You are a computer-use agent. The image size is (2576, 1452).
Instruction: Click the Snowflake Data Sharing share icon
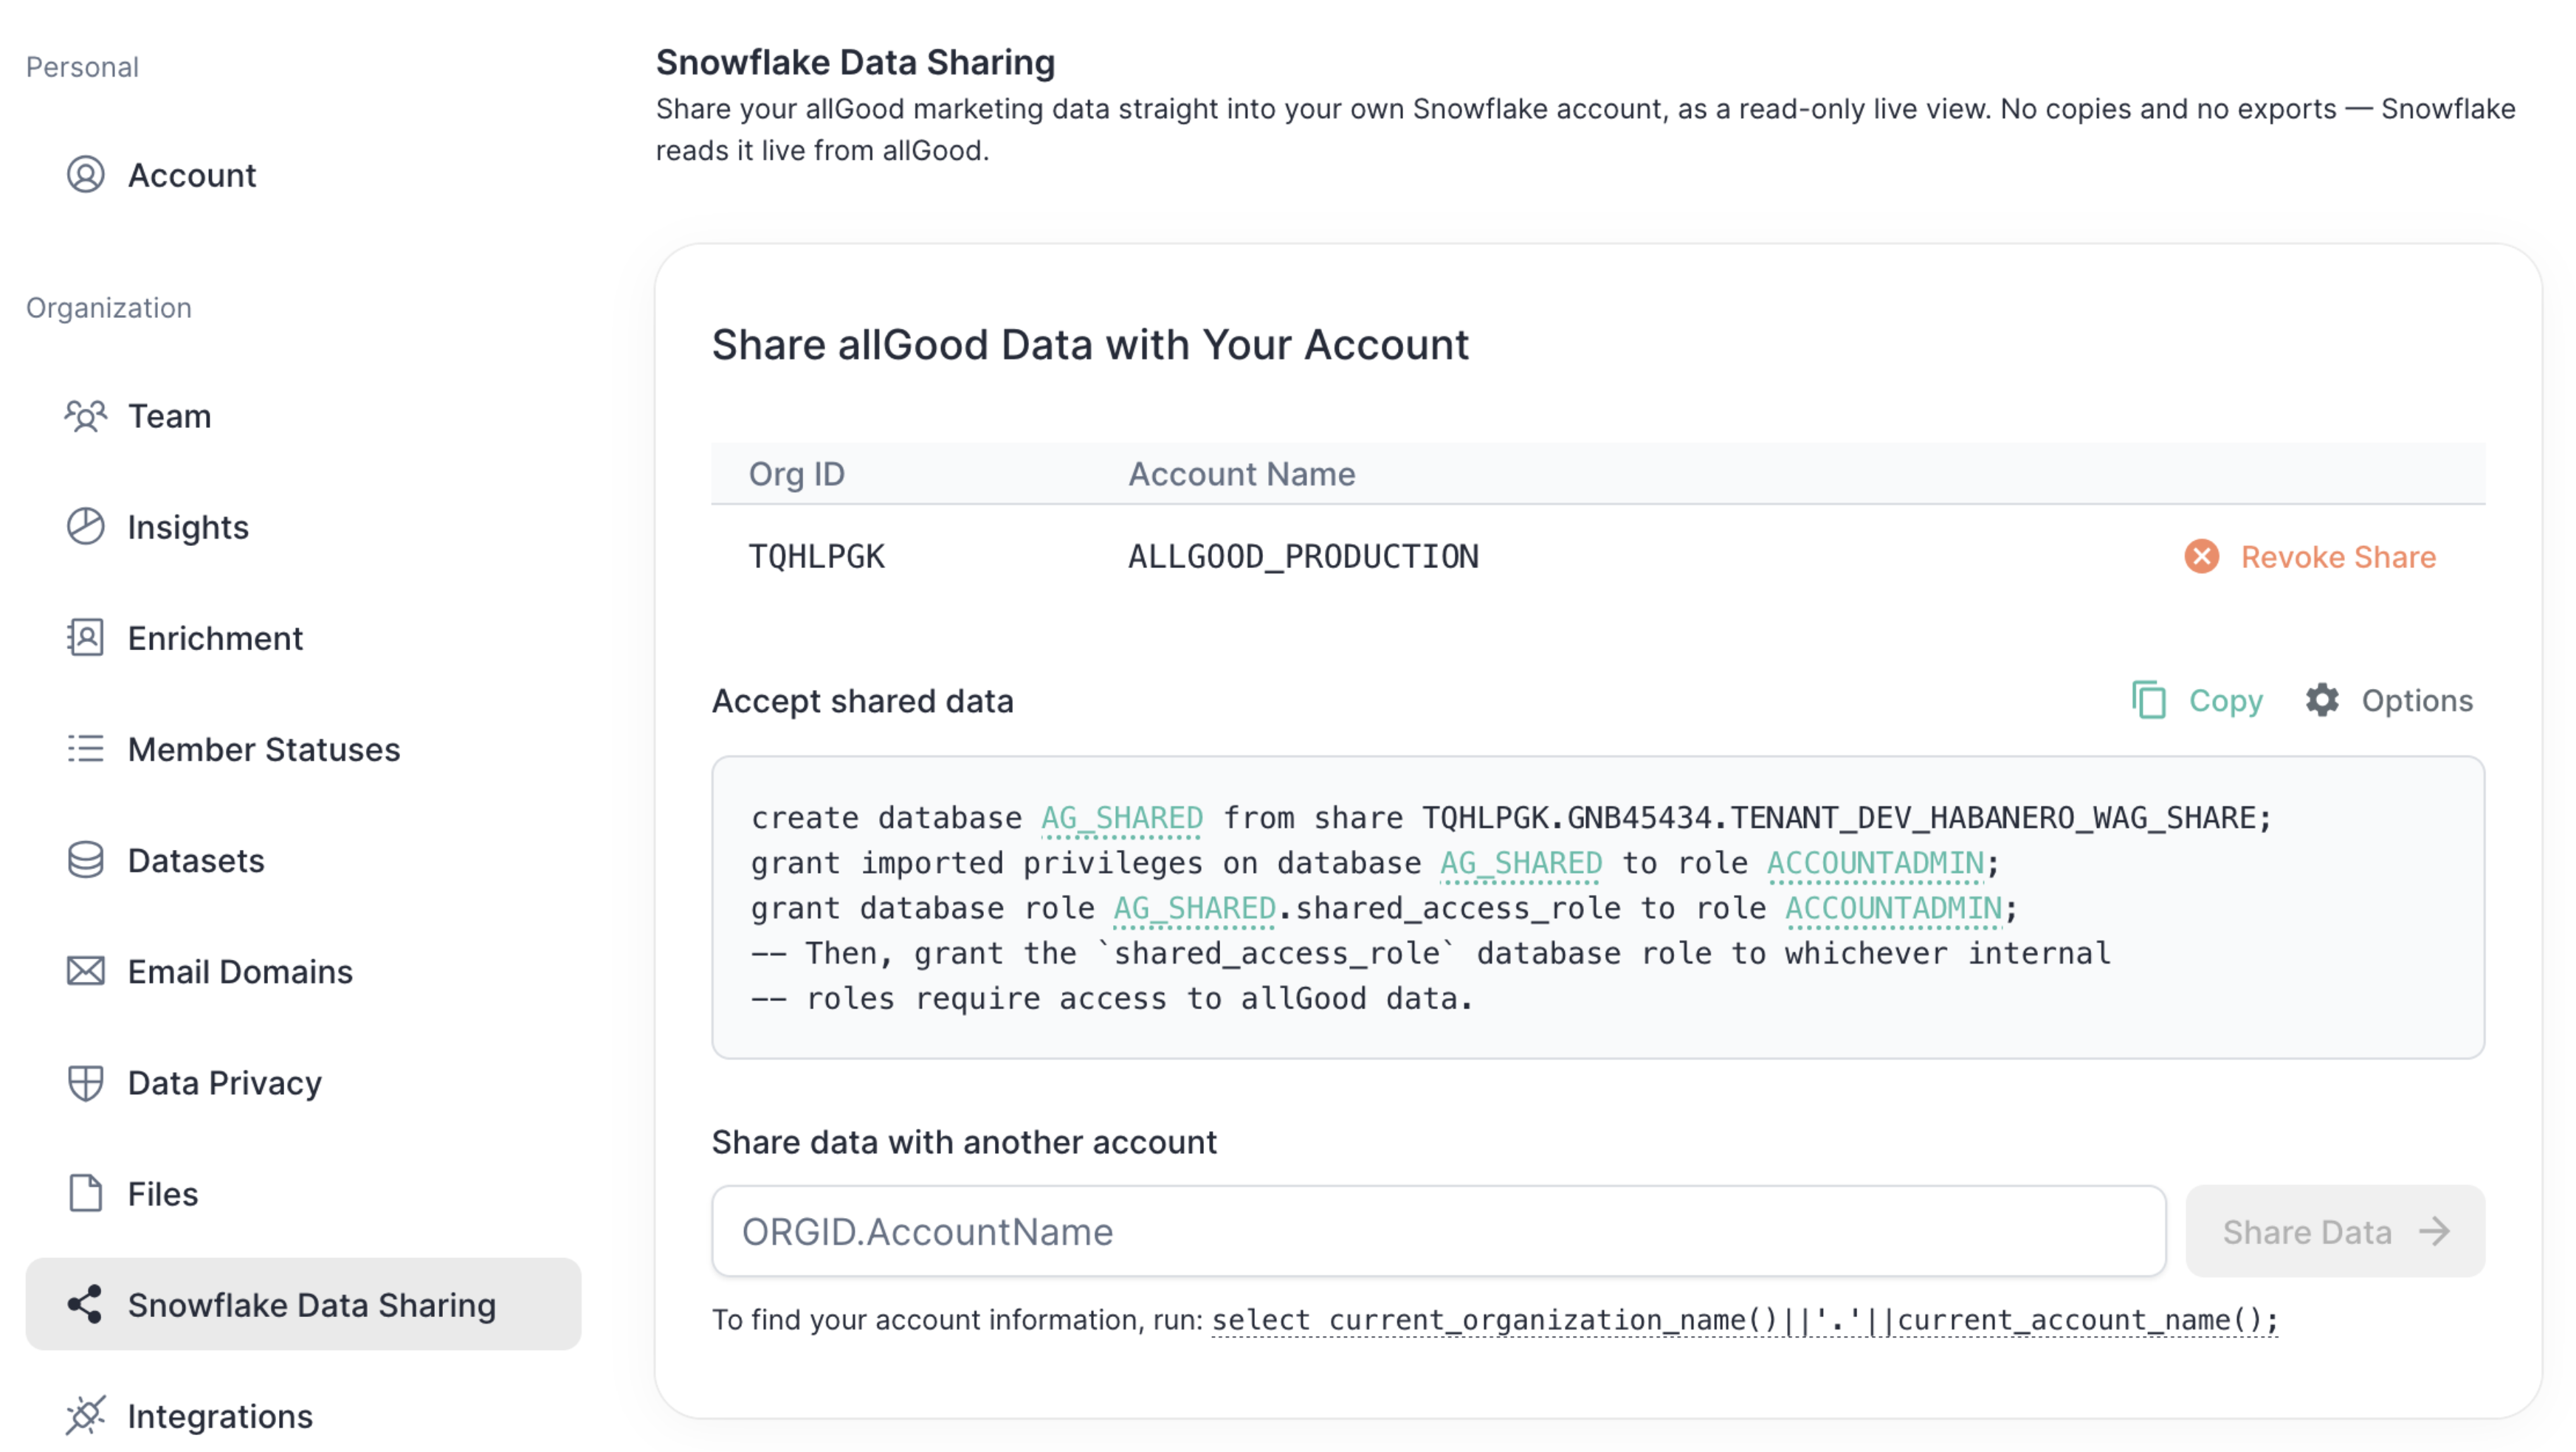[x=86, y=1304]
